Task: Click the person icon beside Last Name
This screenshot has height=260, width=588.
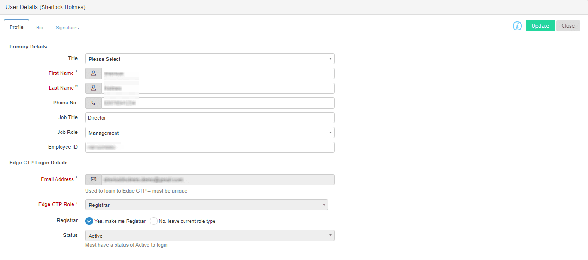Action: [93, 88]
